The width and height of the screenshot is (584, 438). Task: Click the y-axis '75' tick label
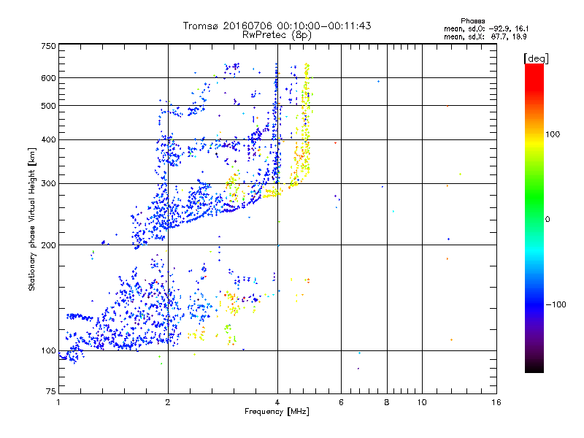[51, 391]
